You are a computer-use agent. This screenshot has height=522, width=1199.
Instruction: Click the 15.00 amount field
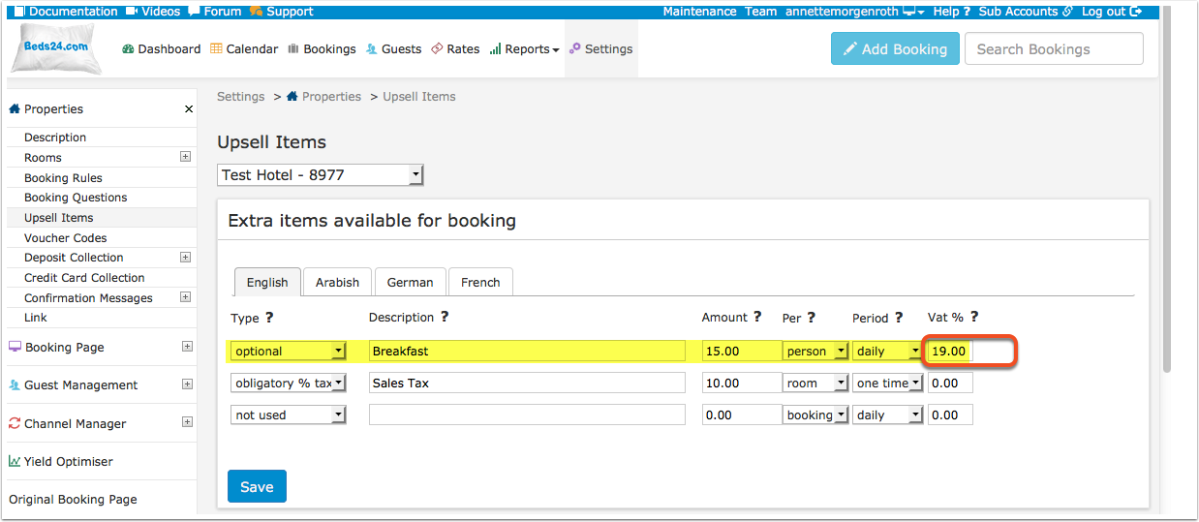(742, 352)
